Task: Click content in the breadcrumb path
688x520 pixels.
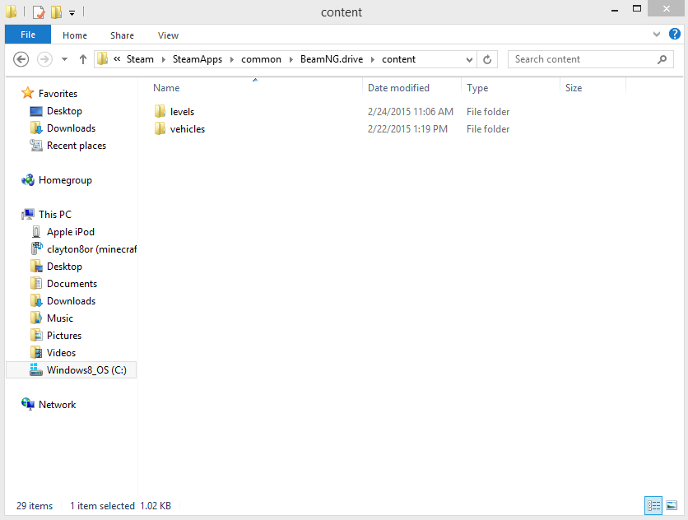Action: click(x=398, y=59)
